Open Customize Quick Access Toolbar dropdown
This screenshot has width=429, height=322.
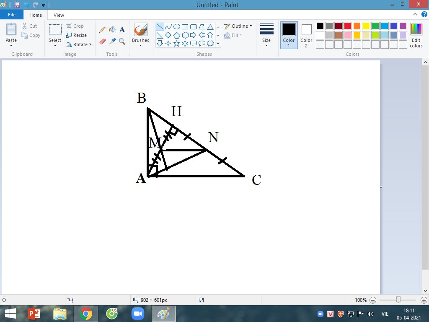tap(43, 5)
